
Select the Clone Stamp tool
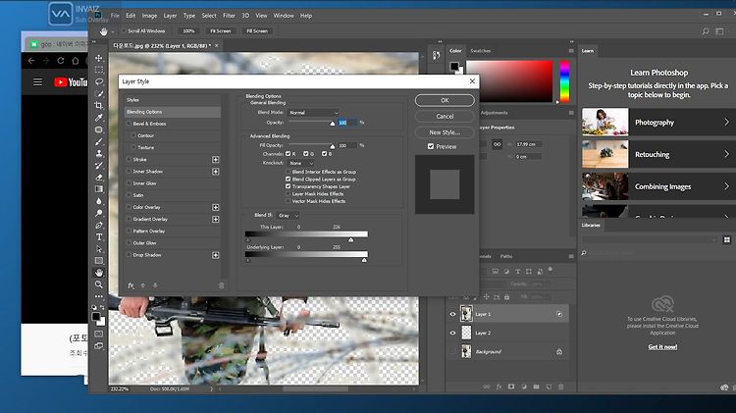(x=98, y=153)
